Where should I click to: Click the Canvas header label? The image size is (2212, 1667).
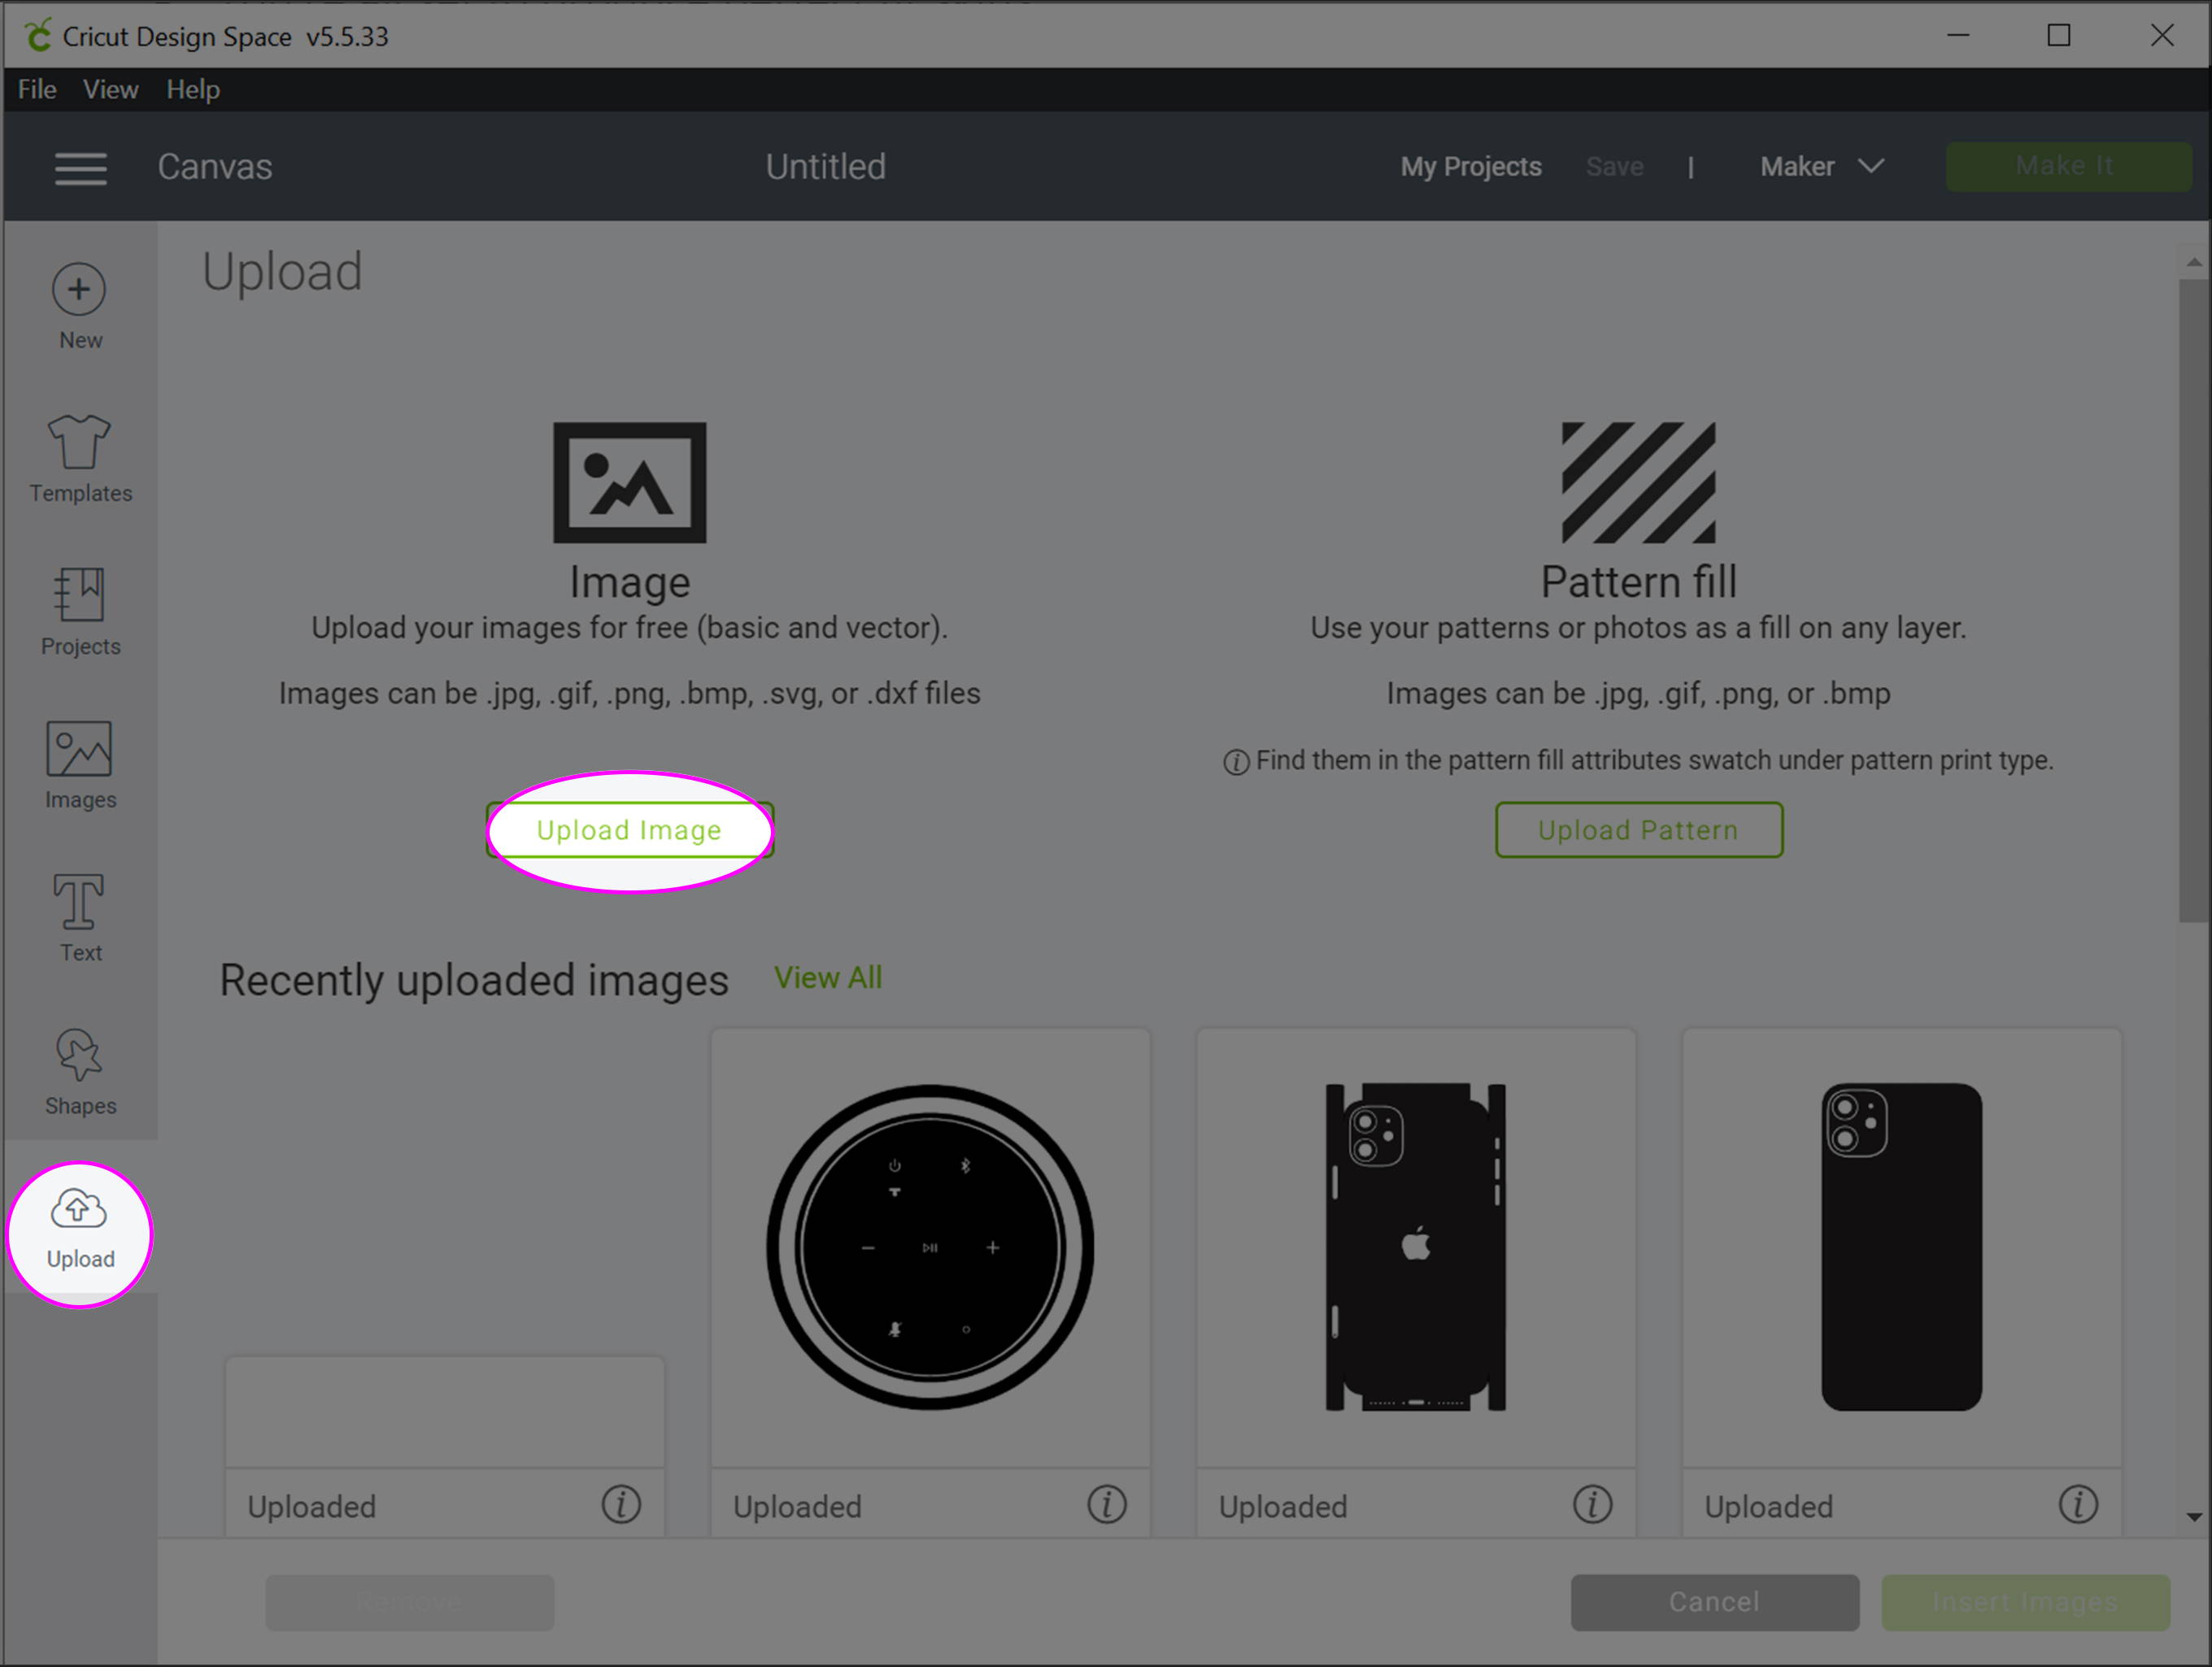pyautogui.click(x=214, y=166)
